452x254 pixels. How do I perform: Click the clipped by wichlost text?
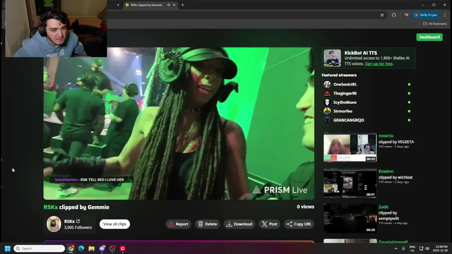click(x=395, y=177)
